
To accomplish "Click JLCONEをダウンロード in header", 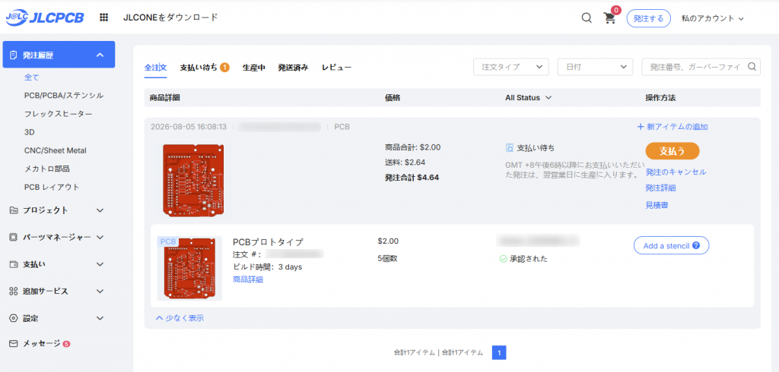I will pyautogui.click(x=170, y=17).
